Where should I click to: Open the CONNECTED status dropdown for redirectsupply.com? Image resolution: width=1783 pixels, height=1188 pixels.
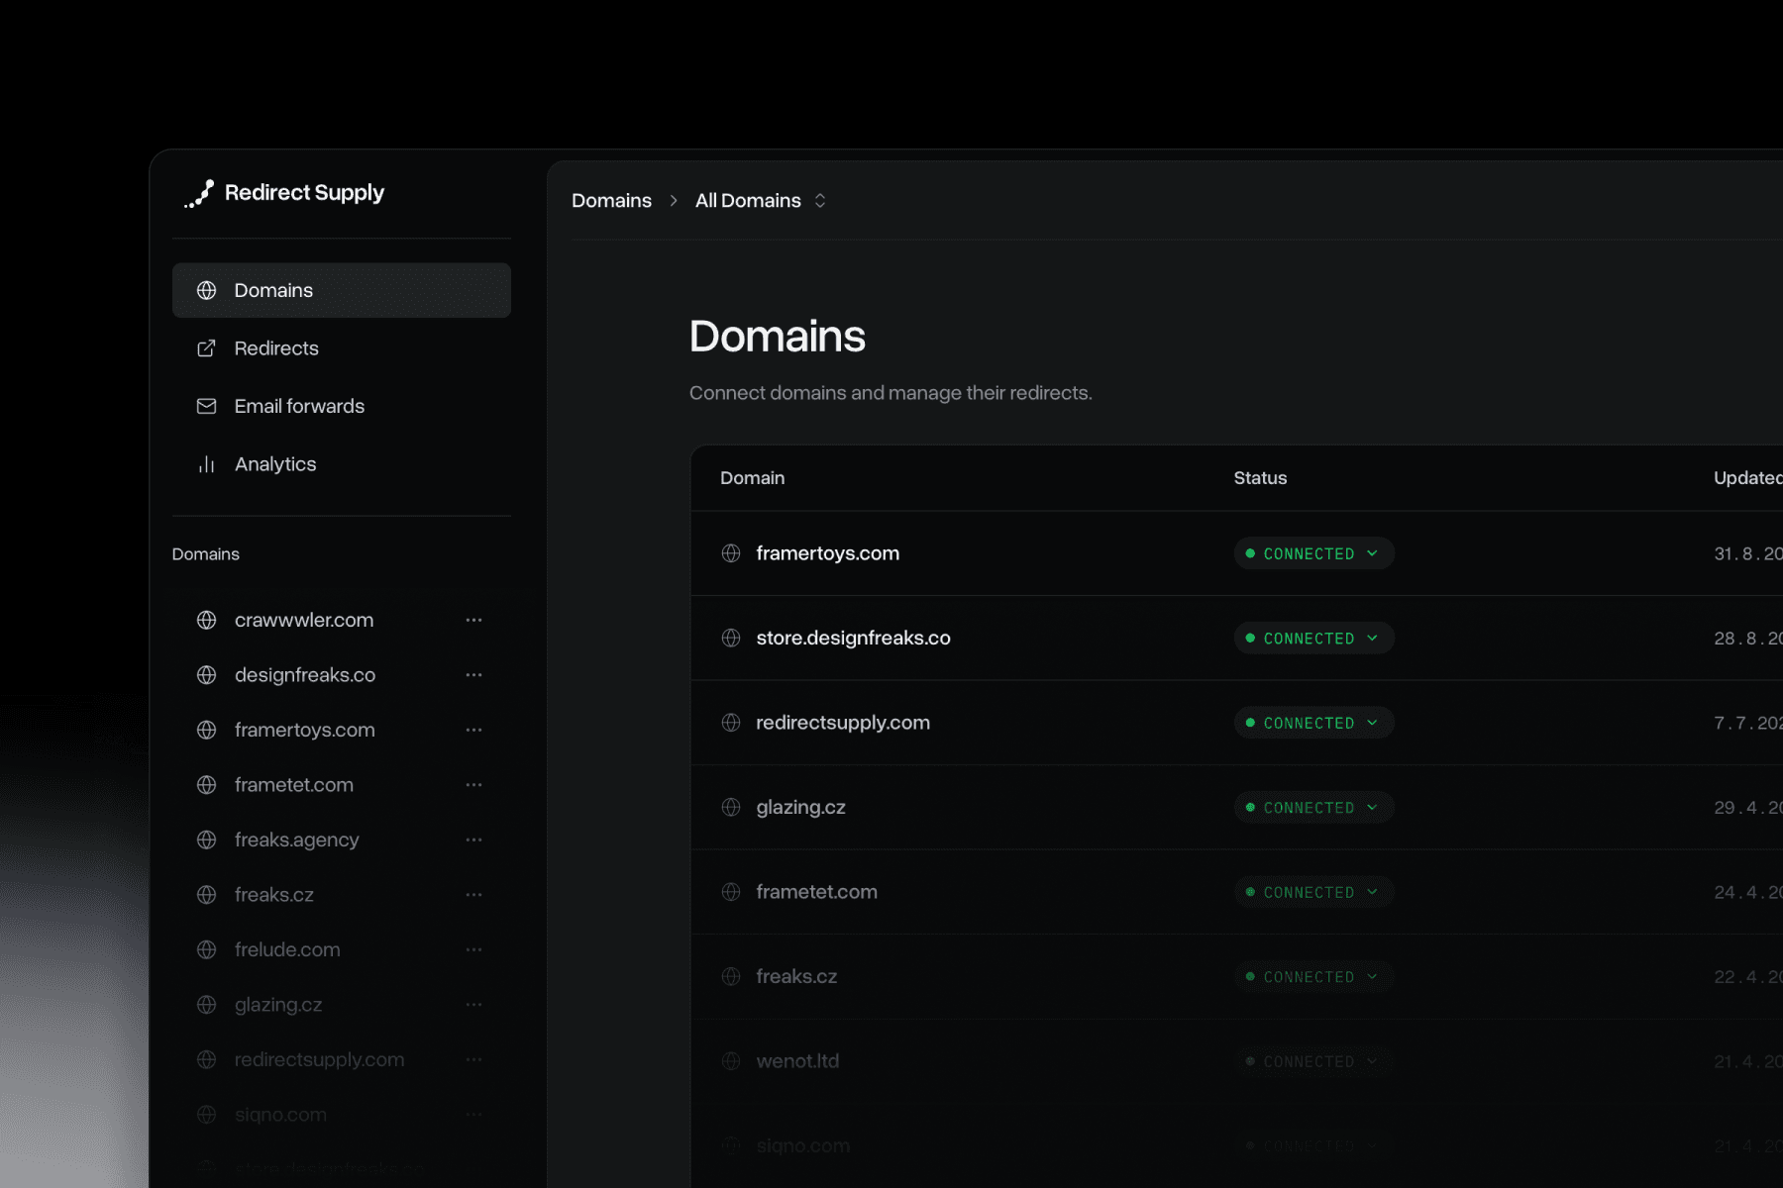(1313, 723)
